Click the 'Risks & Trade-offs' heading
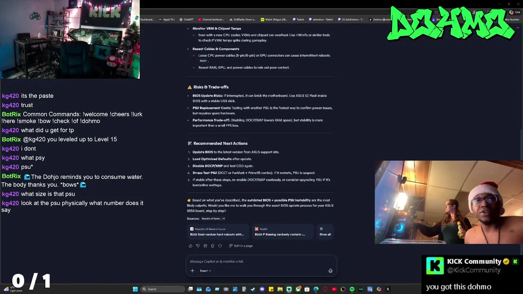The height and width of the screenshot is (294, 523). tap(211, 87)
